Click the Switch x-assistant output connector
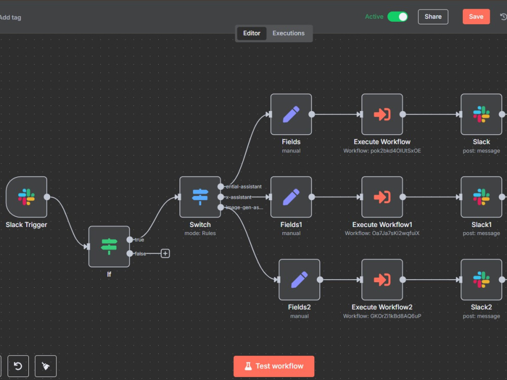Viewport: 507px width, 380px height. click(x=221, y=197)
